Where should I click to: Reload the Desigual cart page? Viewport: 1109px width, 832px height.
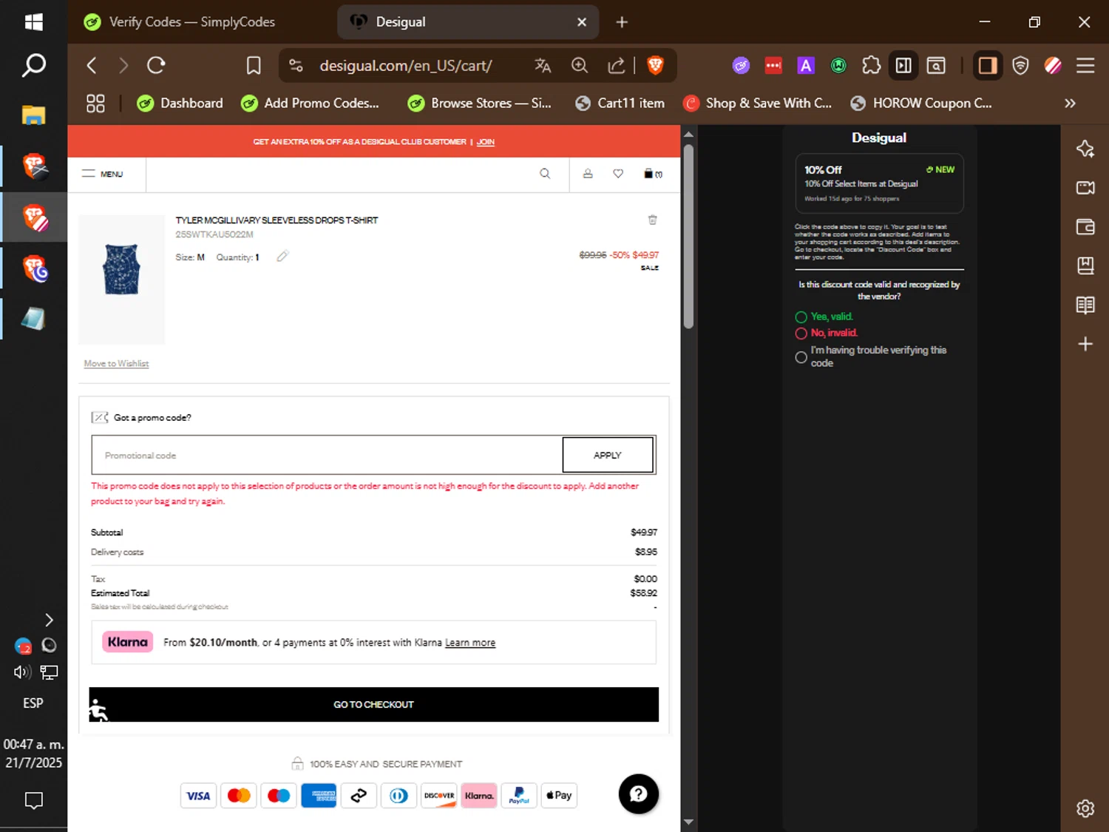(x=156, y=66)
